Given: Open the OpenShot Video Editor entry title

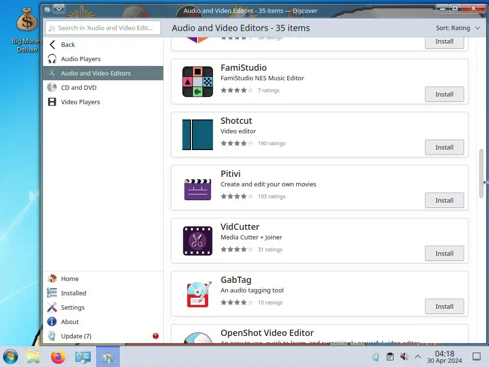Looking at the screenshot, I should click(267, 333).
